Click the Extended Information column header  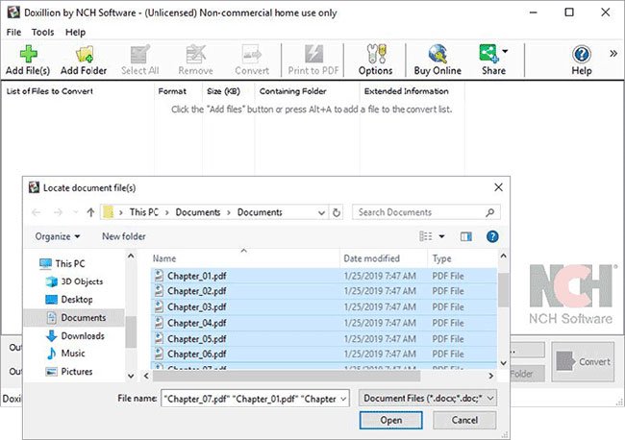[x=412, y=91]
